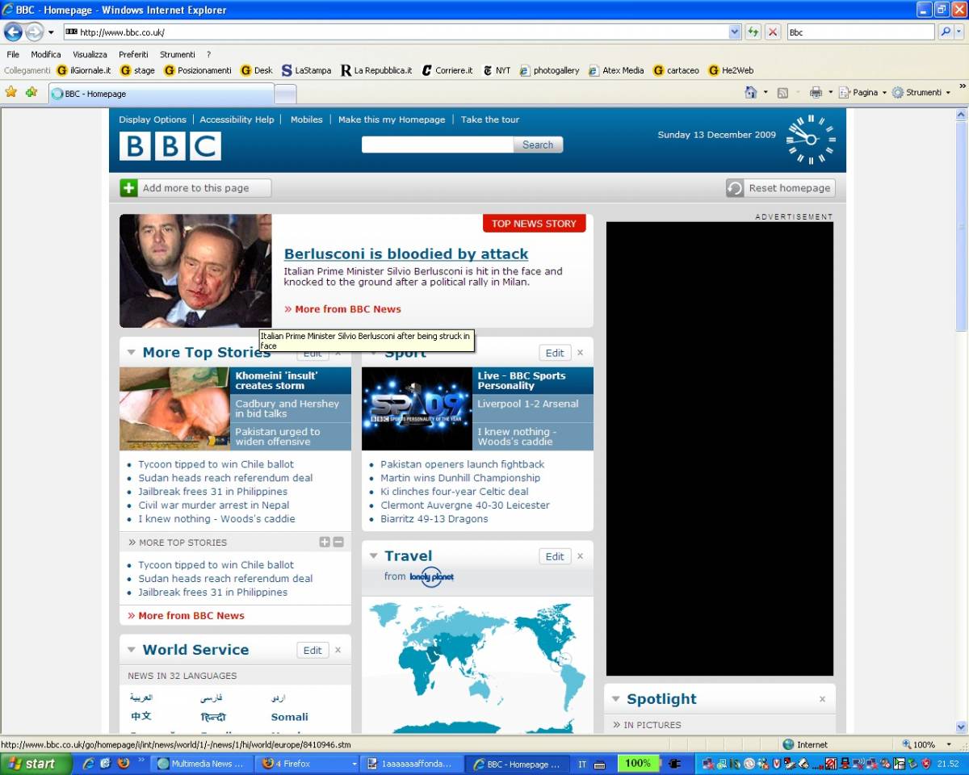Open the Pagina menu in the command bar
The width and height of the screenshot is (969, 775).
[862, 92]
